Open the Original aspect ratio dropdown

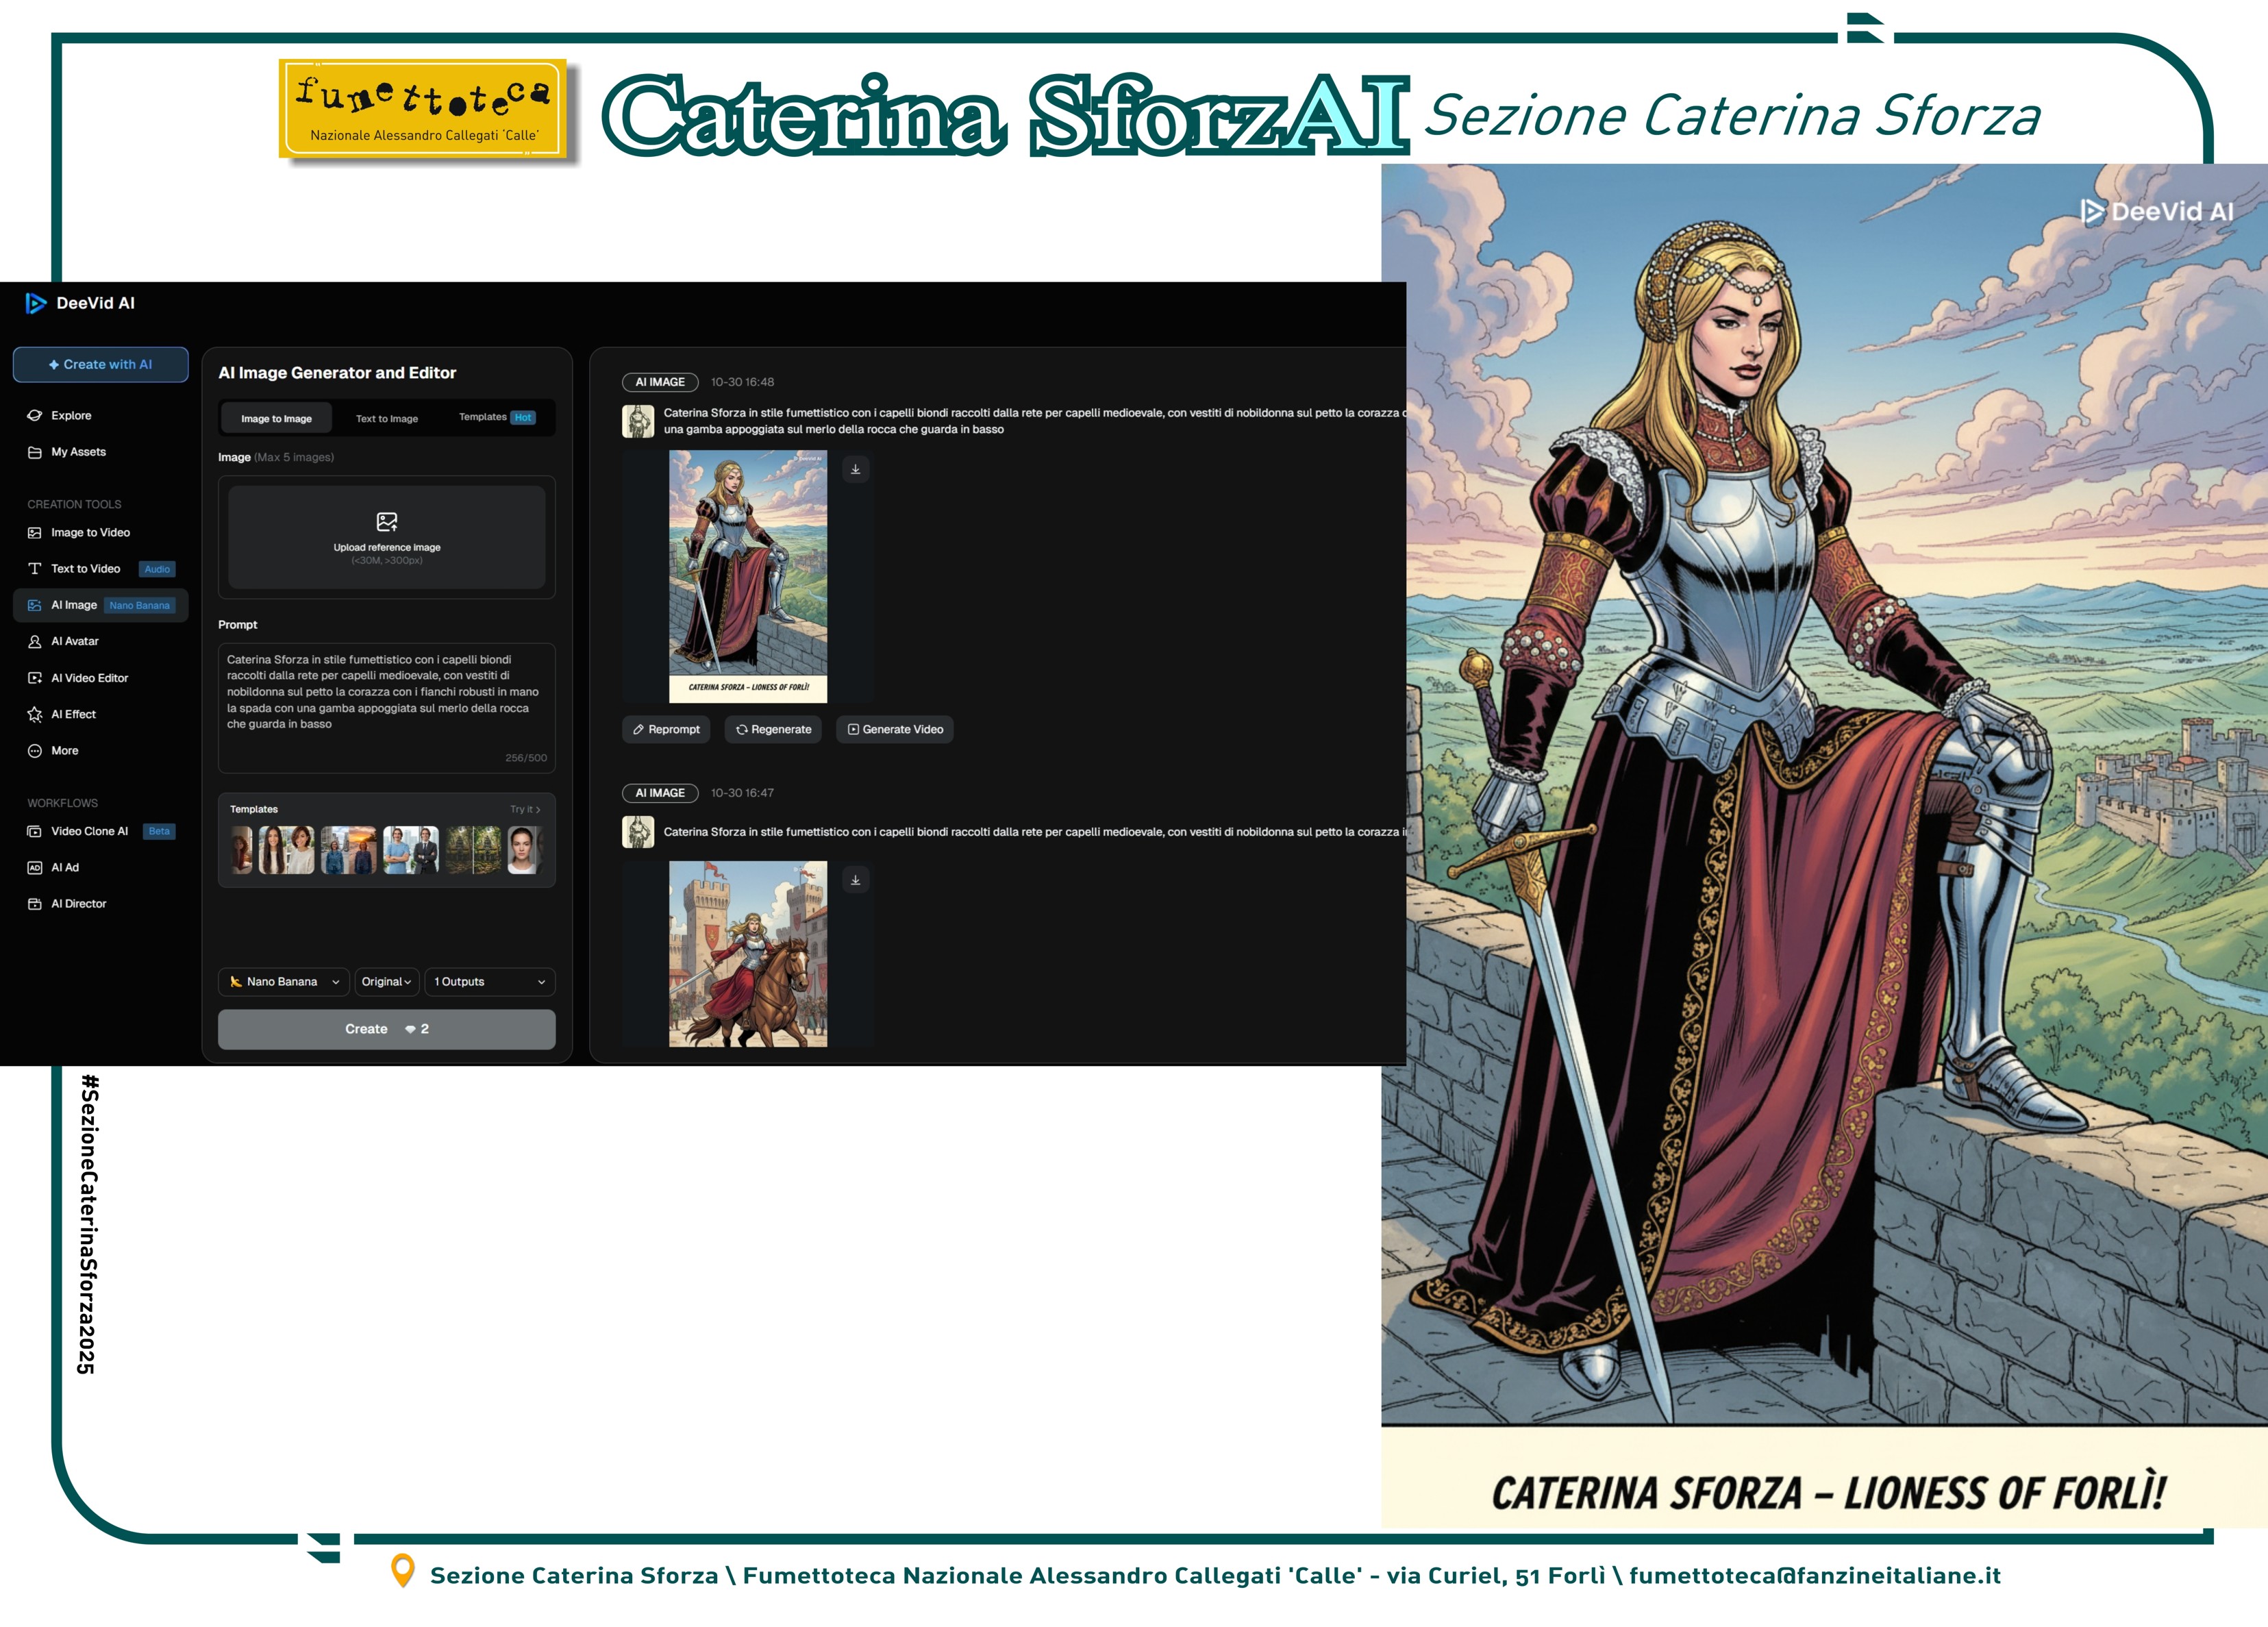386,982
